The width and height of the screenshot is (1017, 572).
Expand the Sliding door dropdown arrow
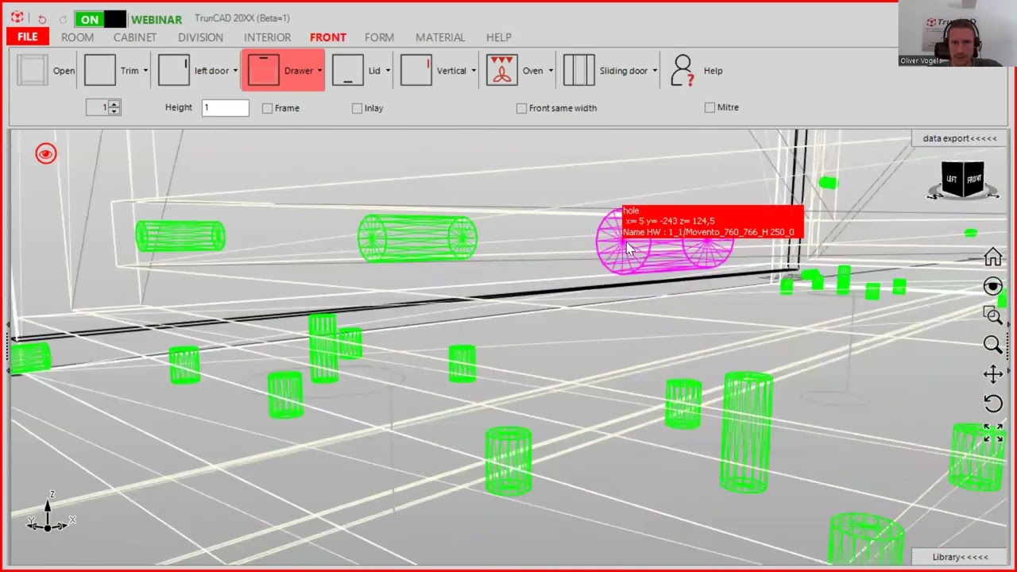point(655,71)
